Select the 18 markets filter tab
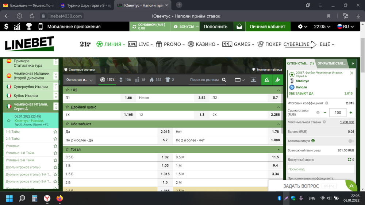 [x=140, y=80]
